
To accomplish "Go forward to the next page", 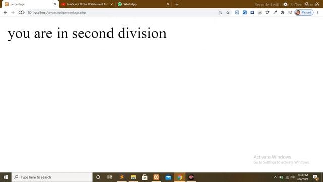I will 13,12.
